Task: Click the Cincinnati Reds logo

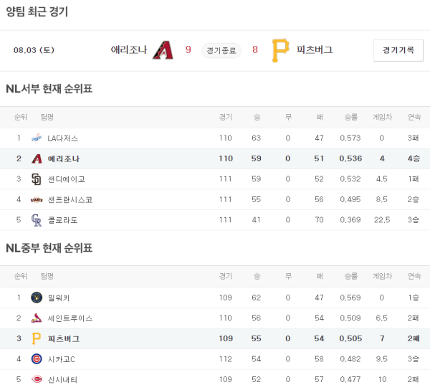Action: [37, 380]
